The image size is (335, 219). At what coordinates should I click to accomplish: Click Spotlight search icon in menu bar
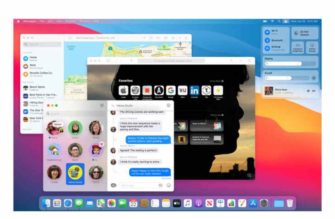[x=279, y=21]
